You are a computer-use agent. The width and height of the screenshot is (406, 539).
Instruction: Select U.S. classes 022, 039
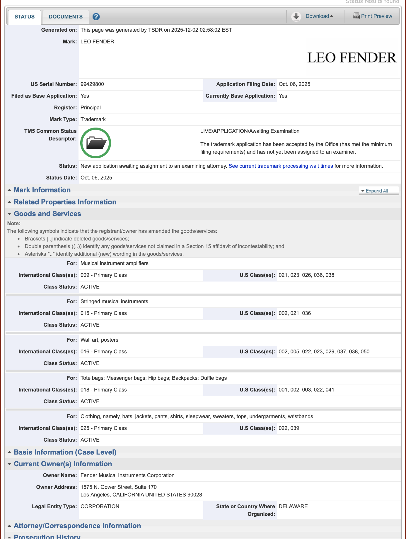click(x=289, y=428)
